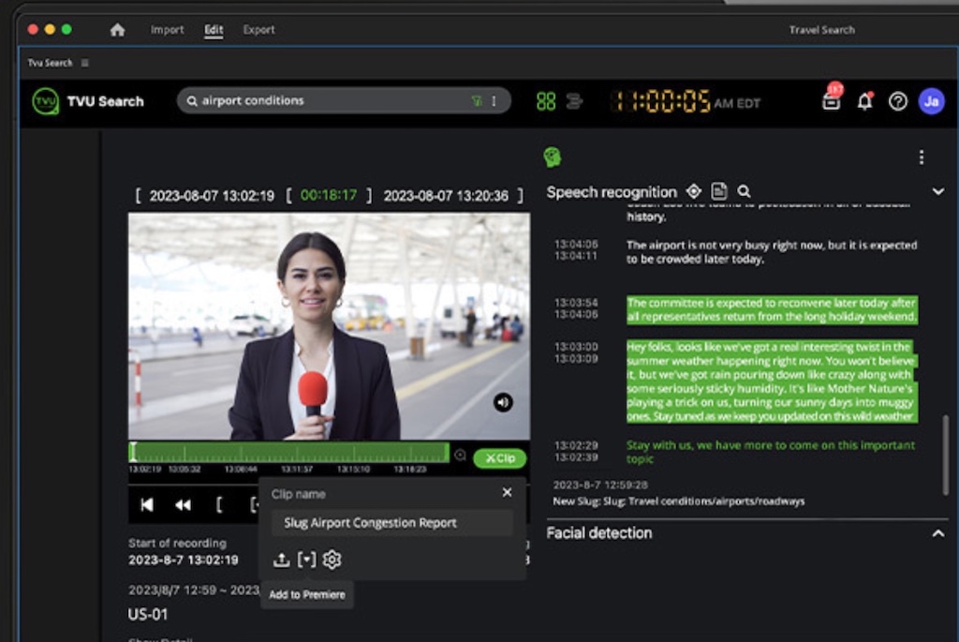Switch to list timeline view
This screenshot has width=959, height=642.
(574, 101)
